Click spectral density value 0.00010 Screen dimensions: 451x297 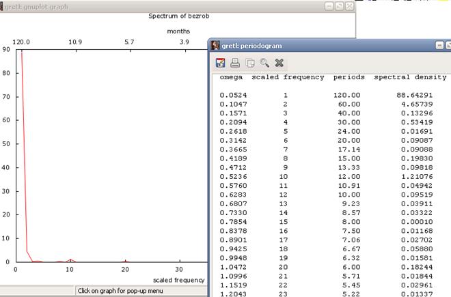417,222
